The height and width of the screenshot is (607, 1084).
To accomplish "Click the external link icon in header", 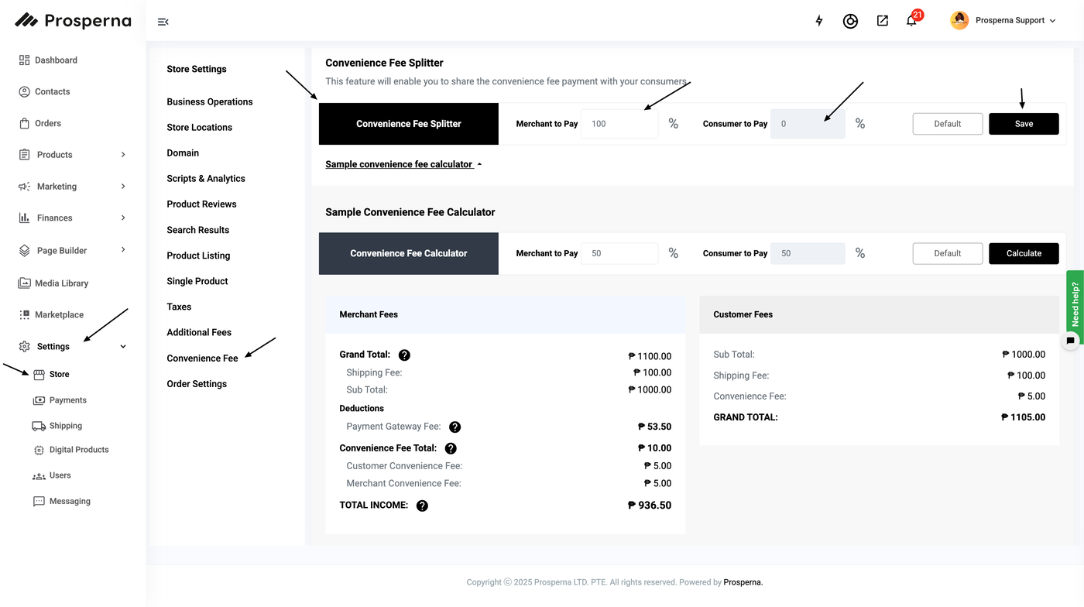I will [x=882, y=21].
